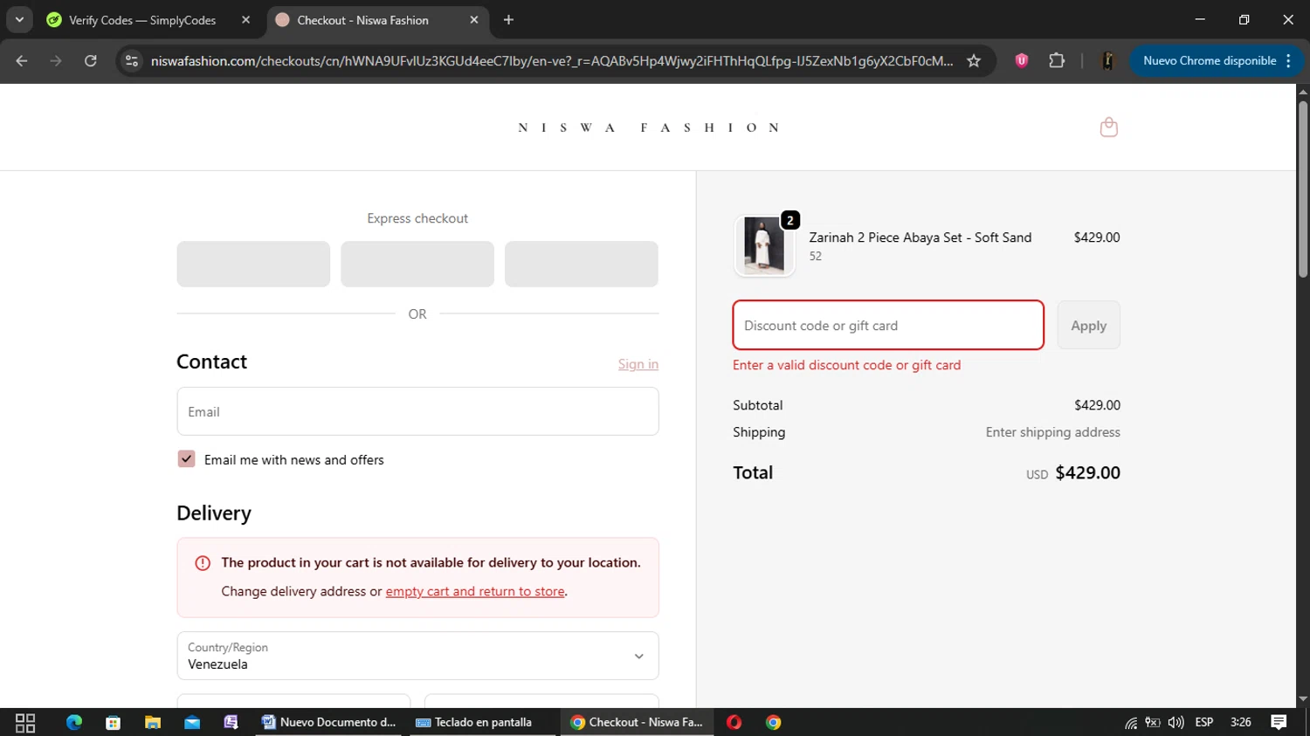
Task: Click the first express checkout button
Action: (x=253, y=264)
